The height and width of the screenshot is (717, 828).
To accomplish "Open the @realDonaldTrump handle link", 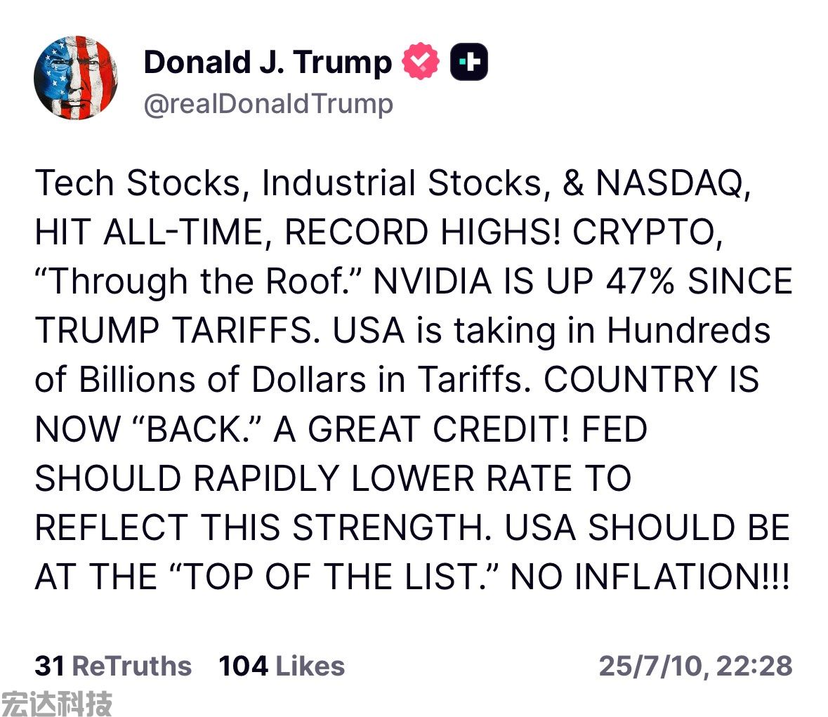I will click(268, 104).
